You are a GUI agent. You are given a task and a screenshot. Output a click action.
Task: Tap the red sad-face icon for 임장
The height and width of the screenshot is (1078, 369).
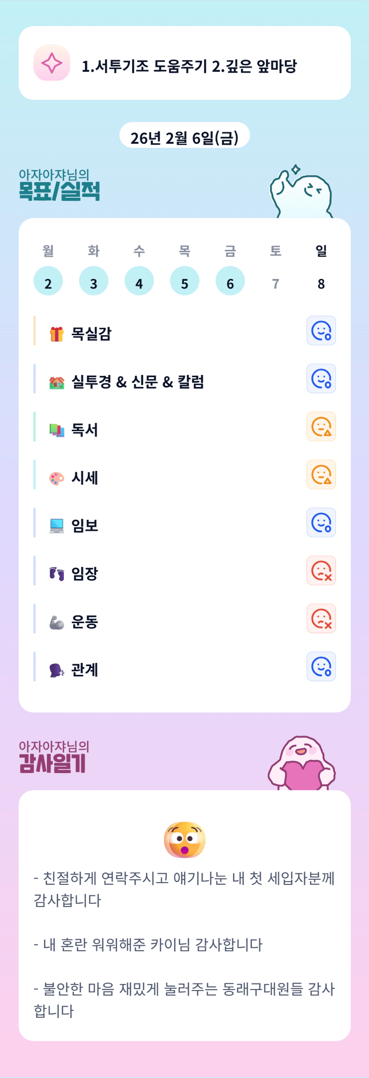click(321, 570)
